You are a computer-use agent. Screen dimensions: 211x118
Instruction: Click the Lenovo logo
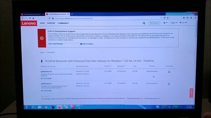[29, 23]
